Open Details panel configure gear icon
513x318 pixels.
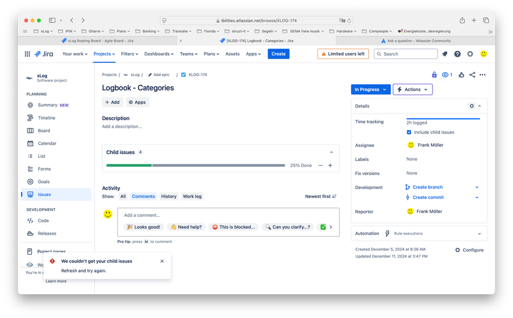471,106
